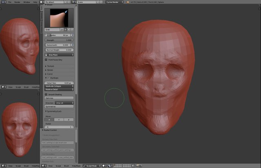The width and height of the screenshot is (261, 168).
Task: Enable the Front Faces Only checkbox
Action: pyautogui.click(x=46, y=60)
